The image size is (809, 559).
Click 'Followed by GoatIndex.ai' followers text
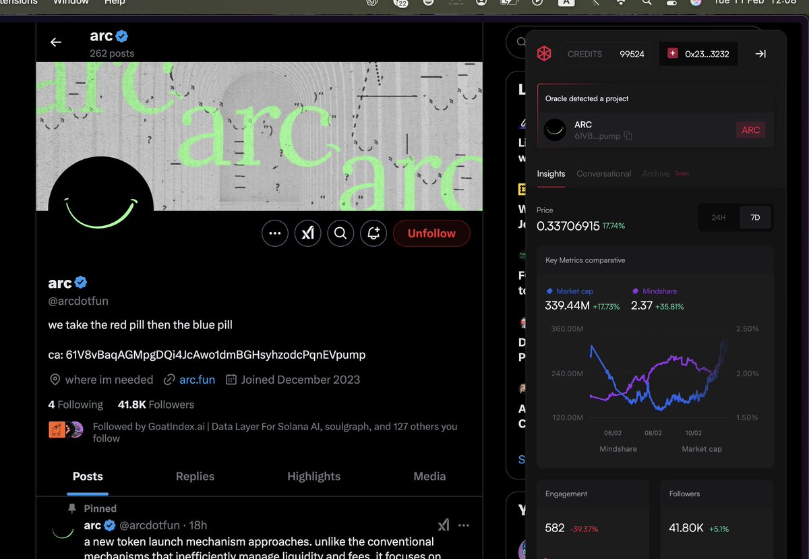pos(275,432)
